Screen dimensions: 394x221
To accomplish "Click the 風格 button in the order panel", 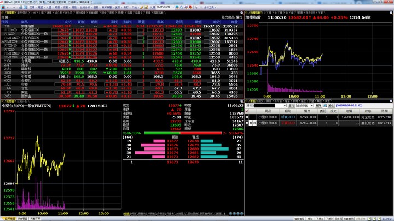I will point(331,106).
